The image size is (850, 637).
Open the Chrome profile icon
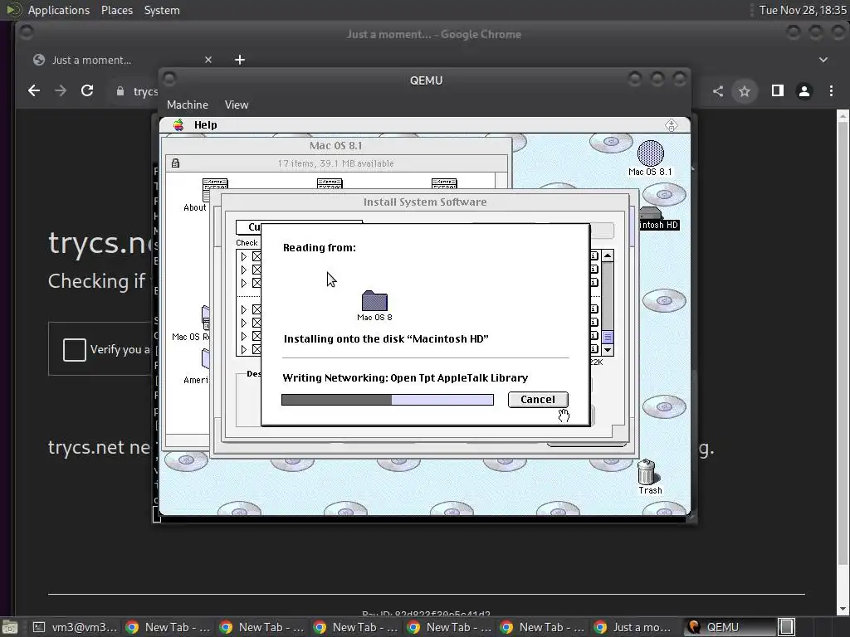[x=804, y=91]
